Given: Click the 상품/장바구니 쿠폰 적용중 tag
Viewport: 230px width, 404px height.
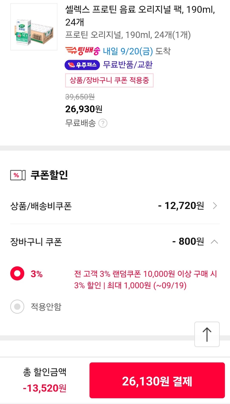Looking at the screenshot, I should click(x=109, y=81).
